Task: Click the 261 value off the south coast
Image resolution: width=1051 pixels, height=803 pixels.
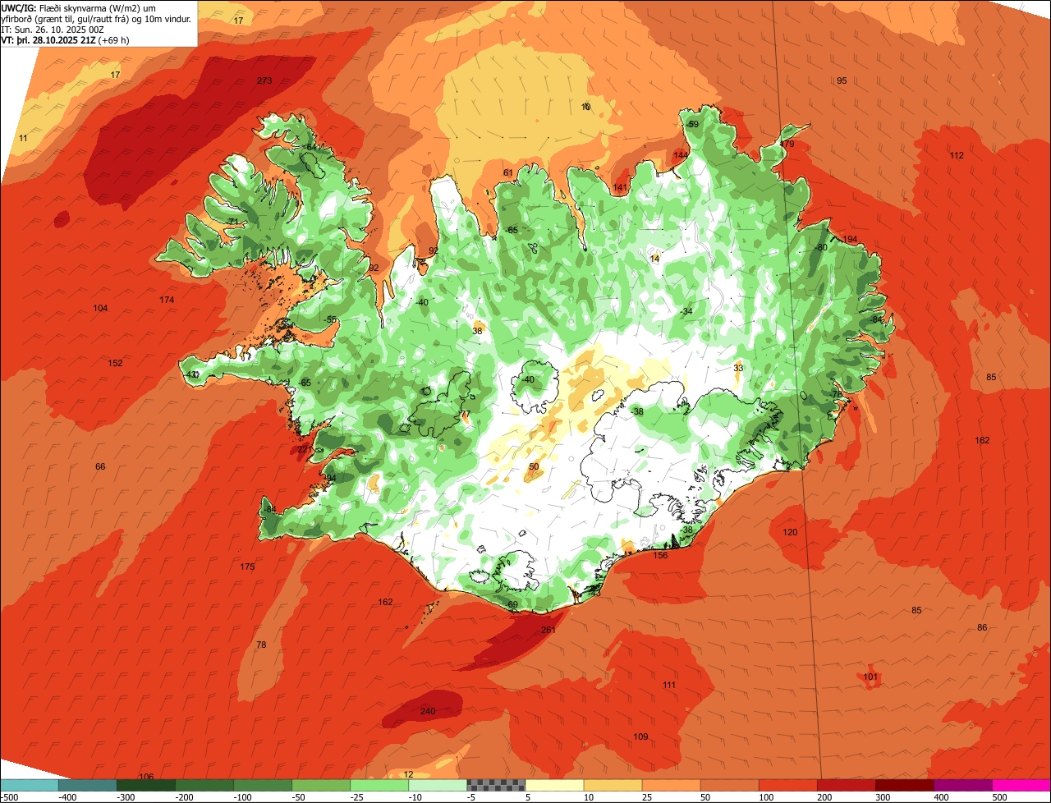Action: (548, 630)
